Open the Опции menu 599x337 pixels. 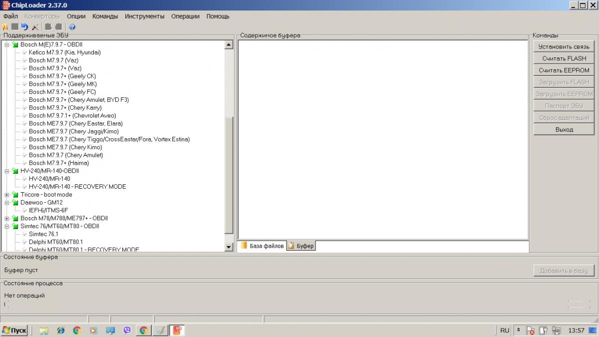click(x=76, y=16)
